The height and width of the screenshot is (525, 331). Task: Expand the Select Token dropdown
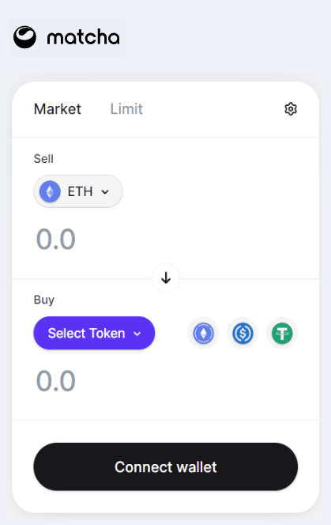tap(94, 333)
